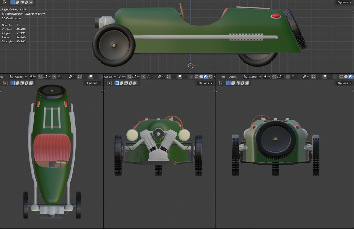Screen dimensions: 354x229
Task: Switch middle viewport to wireframe shading
Action: pos(197,77)
